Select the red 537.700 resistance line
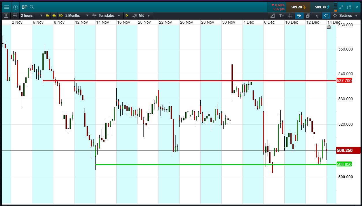The width and height of the screenshot is (362, 206). click(189, 81)
